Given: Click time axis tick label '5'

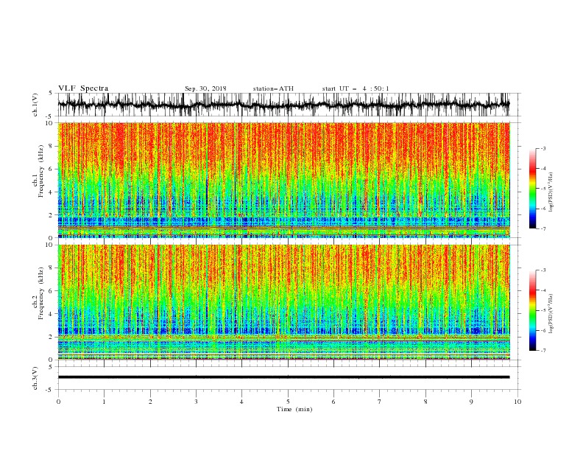Looking at the screenshot, I should [288, 402].
